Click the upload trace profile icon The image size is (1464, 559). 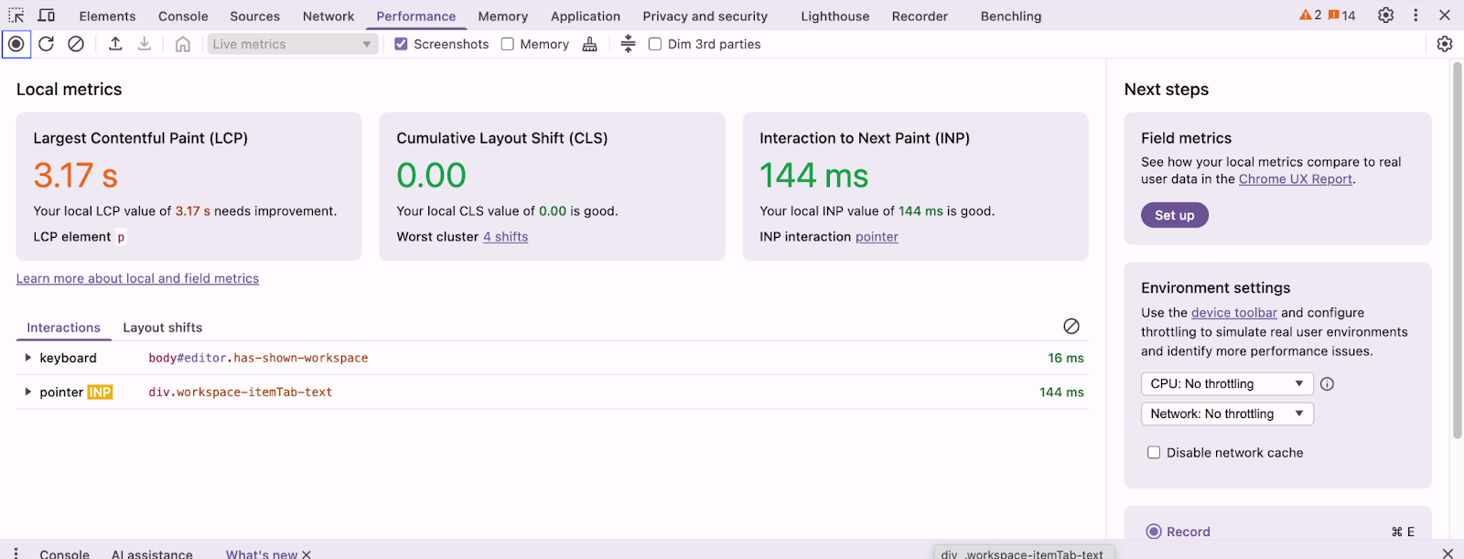(115, 44)
